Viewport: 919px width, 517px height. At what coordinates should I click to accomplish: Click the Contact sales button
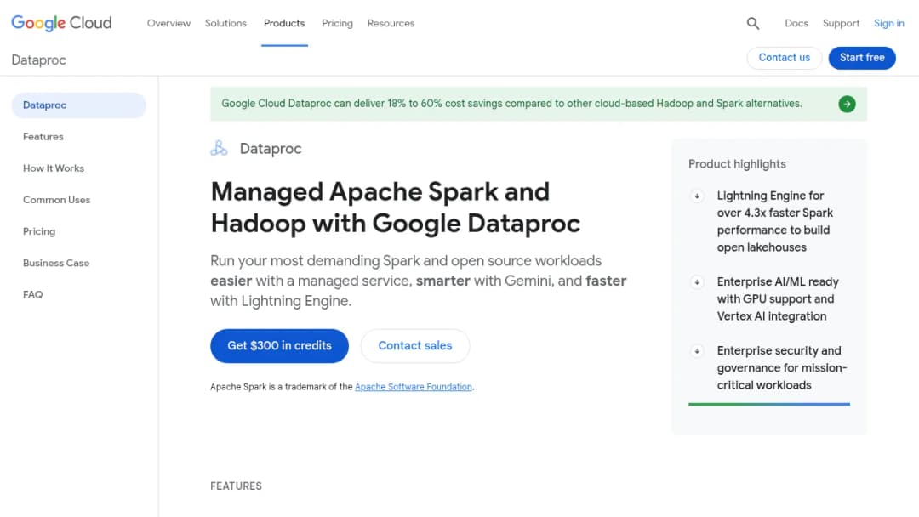[x=415, y=346]
